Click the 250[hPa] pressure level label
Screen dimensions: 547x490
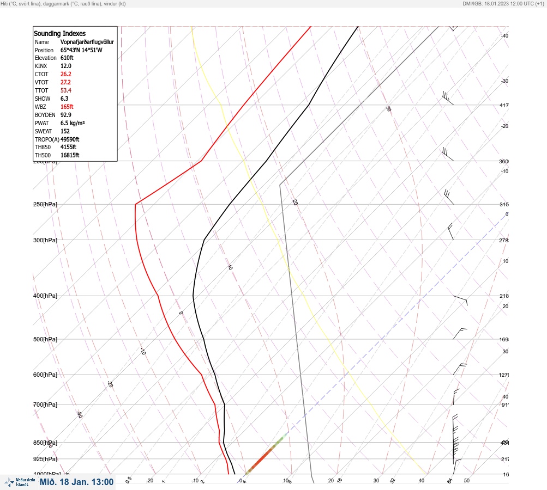[x=45, y=204]
